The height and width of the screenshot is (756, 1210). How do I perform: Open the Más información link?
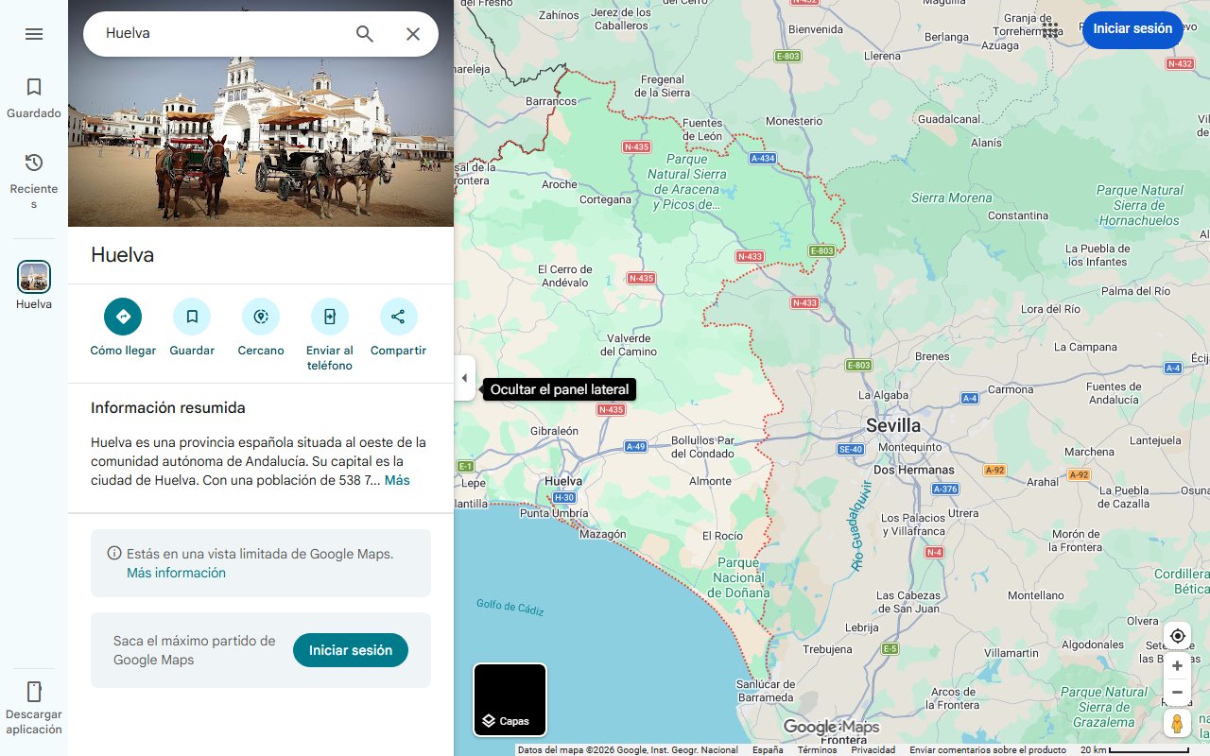point(176,573)
